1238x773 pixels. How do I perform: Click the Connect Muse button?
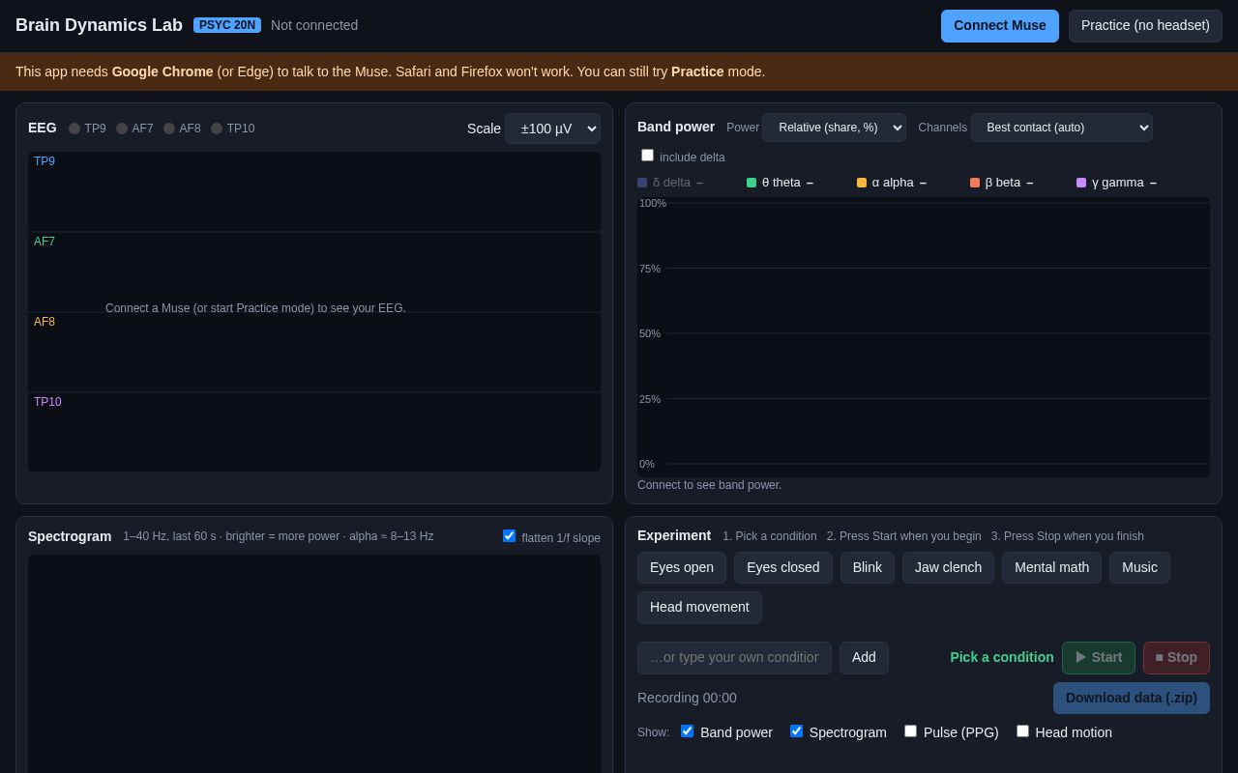[1000, 26]
